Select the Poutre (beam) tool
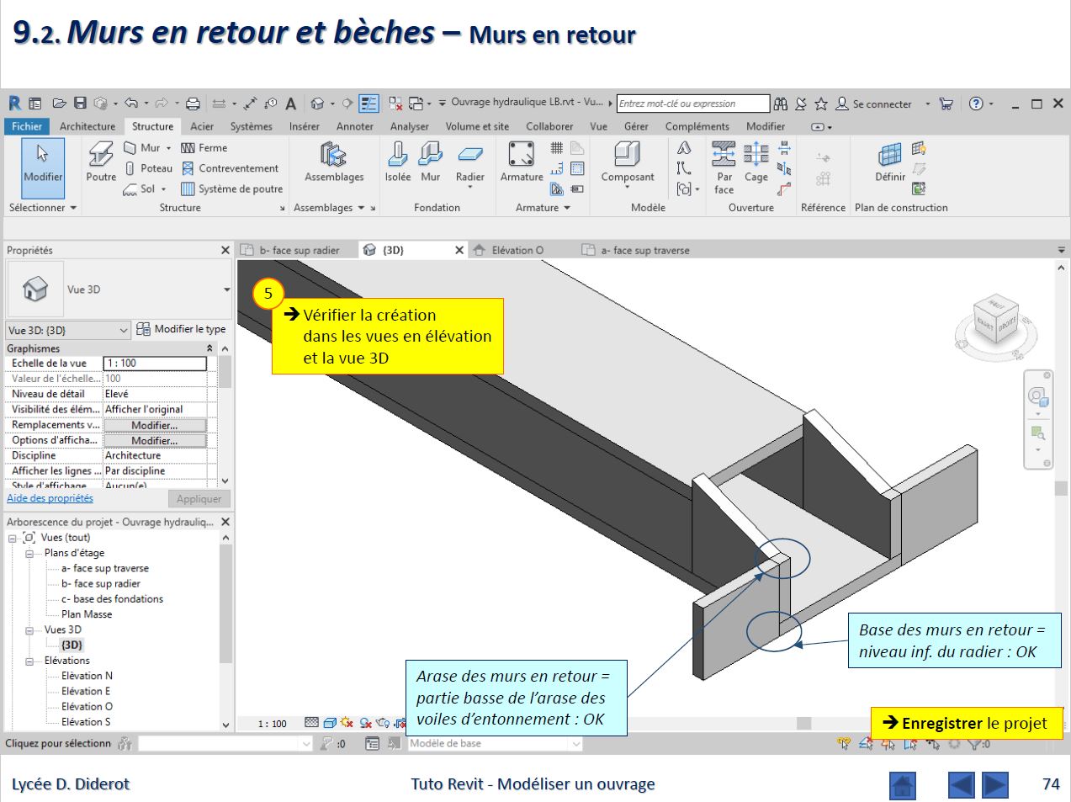Viewport: 1071px width, 802px height. click(x=101, y=160)
